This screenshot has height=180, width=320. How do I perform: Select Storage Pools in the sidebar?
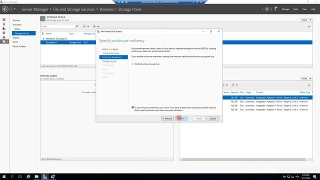(23, 33)
